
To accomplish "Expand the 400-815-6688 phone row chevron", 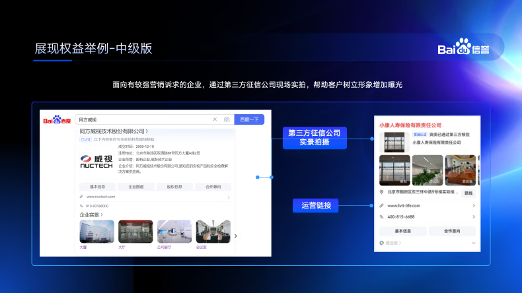I will click(x=473, y=216).
